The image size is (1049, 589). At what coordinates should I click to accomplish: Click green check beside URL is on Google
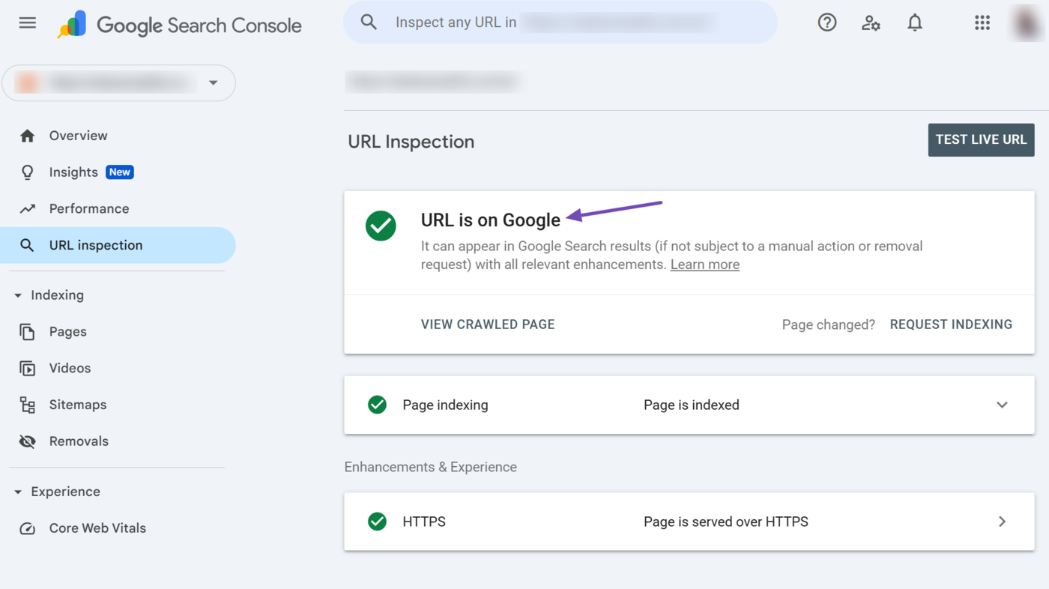[x=381, y=226]
